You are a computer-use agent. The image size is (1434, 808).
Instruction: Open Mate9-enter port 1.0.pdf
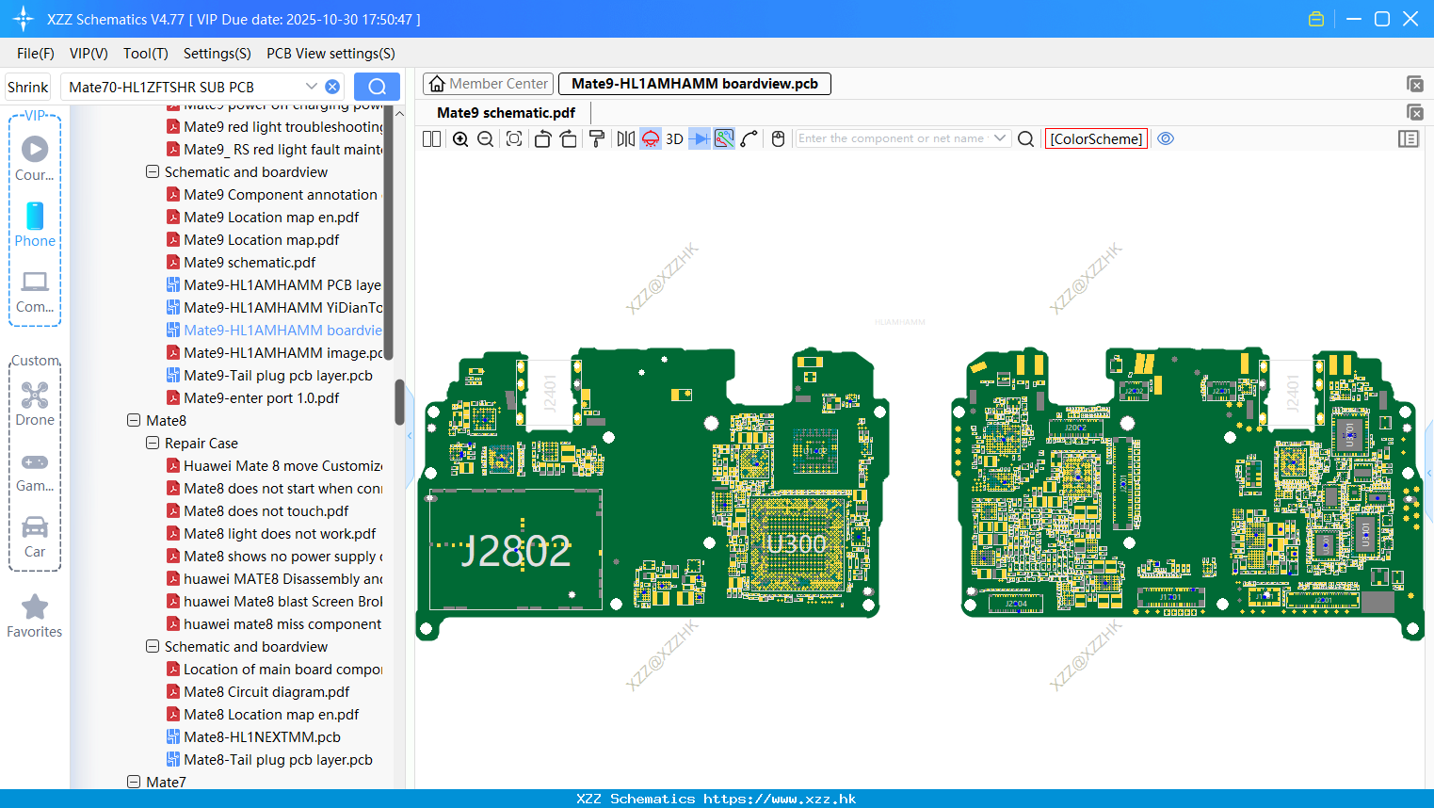point(261,397)
